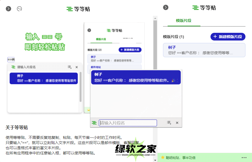The image size is (252, 162).
Task: Close the snippet search popup with the X
Action: 177,123
